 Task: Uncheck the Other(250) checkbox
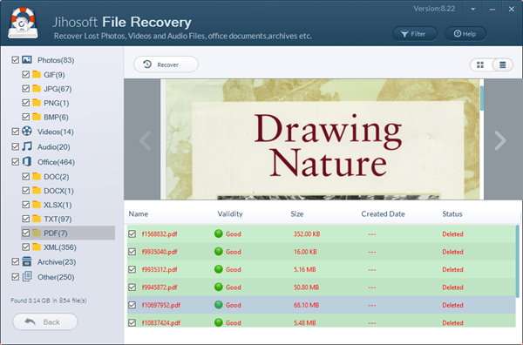point(16,277)
